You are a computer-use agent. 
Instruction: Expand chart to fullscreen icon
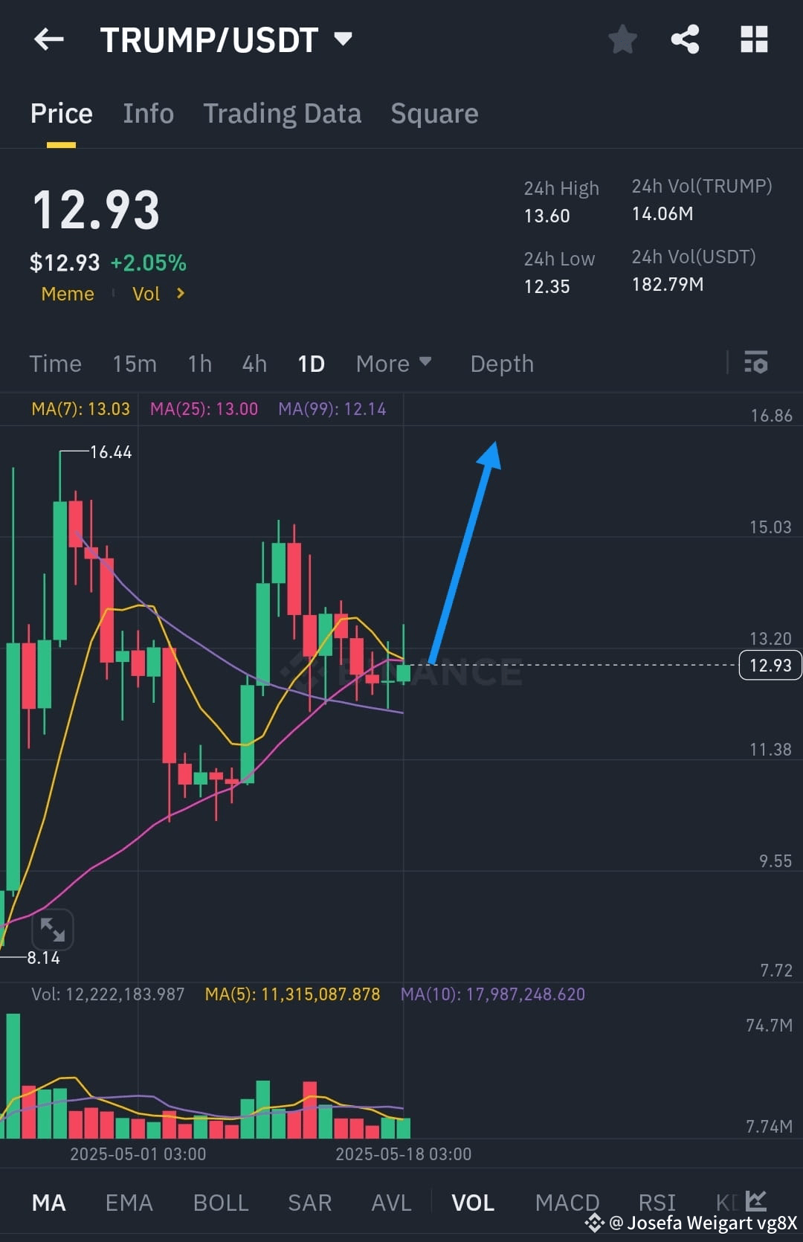pos(53,930)
